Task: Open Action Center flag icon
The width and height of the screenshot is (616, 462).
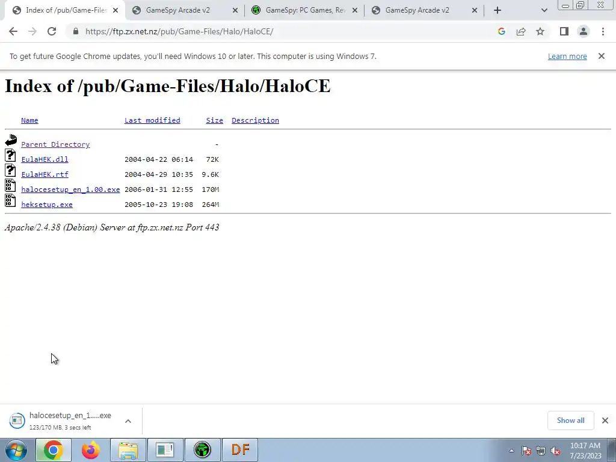Action: coord(526,451)
